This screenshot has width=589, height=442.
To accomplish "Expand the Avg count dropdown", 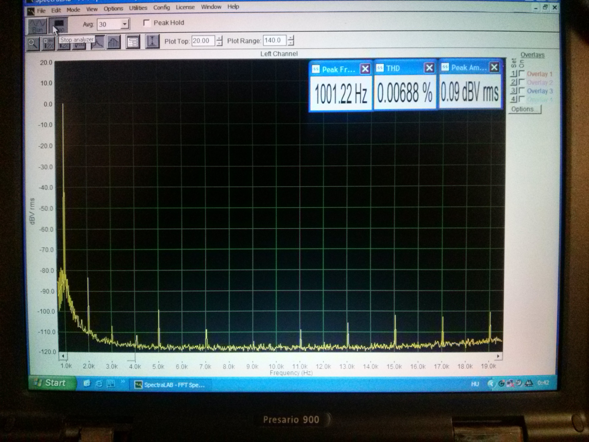I will tap(125, 24).
